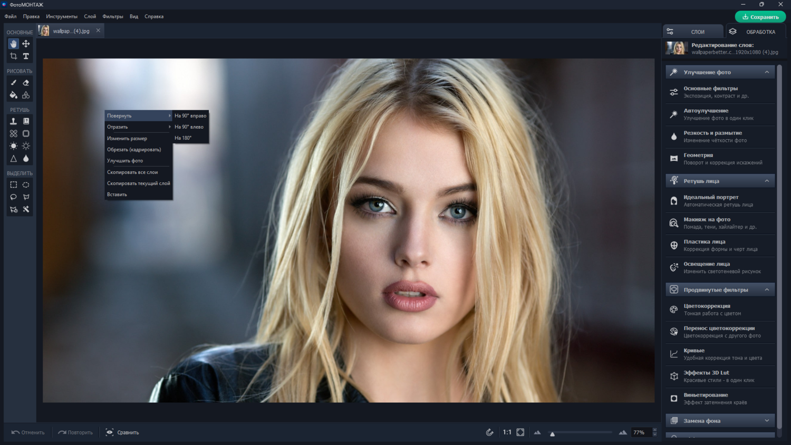
Task: Choose the Paint Bucket fill tool
Action: point(14,95)
